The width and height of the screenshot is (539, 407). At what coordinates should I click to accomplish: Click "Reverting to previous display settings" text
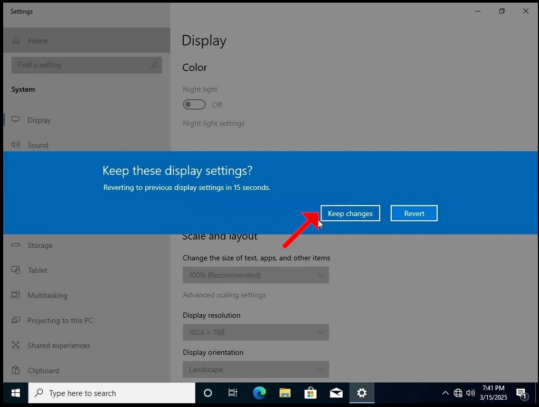click(187, 187)
